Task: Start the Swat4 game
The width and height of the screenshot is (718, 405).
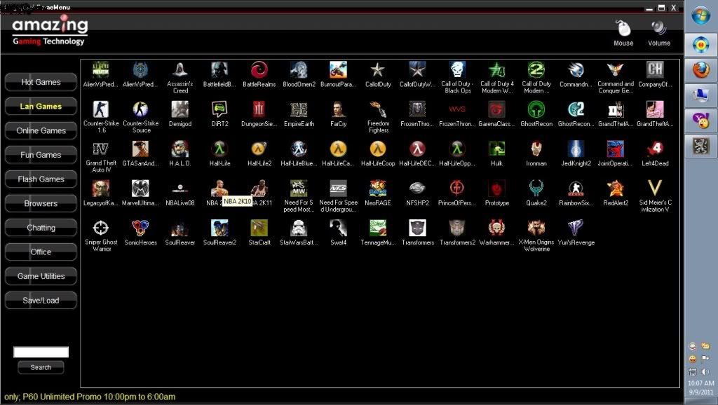Action: click(x=339, y=228)
